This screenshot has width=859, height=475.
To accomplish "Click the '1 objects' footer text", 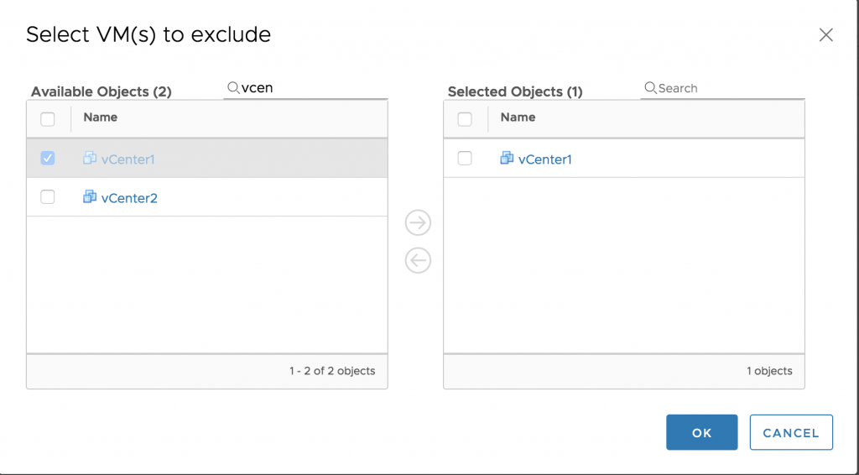I will point(769,371).
